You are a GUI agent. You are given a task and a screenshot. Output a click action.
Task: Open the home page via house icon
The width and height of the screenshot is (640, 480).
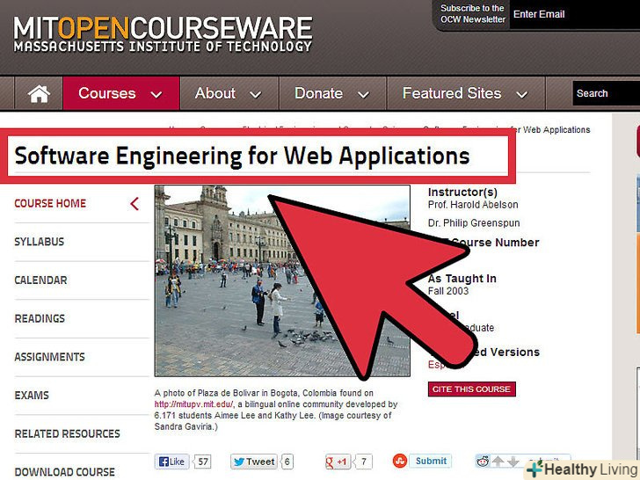(x=39, y=93)
